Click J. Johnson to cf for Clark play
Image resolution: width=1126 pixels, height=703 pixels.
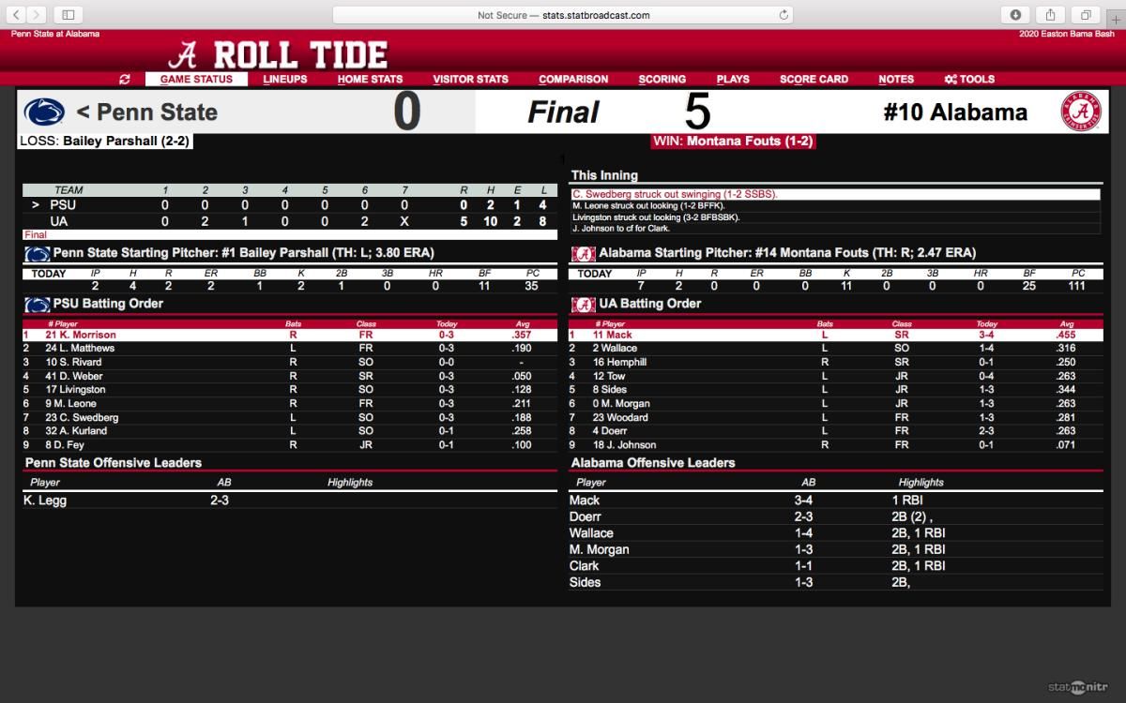click(x=835, y=228)
